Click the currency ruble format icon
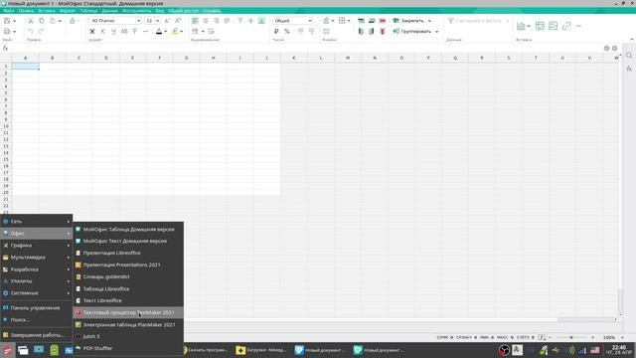 pyautogui.click(x=276, y=31)
